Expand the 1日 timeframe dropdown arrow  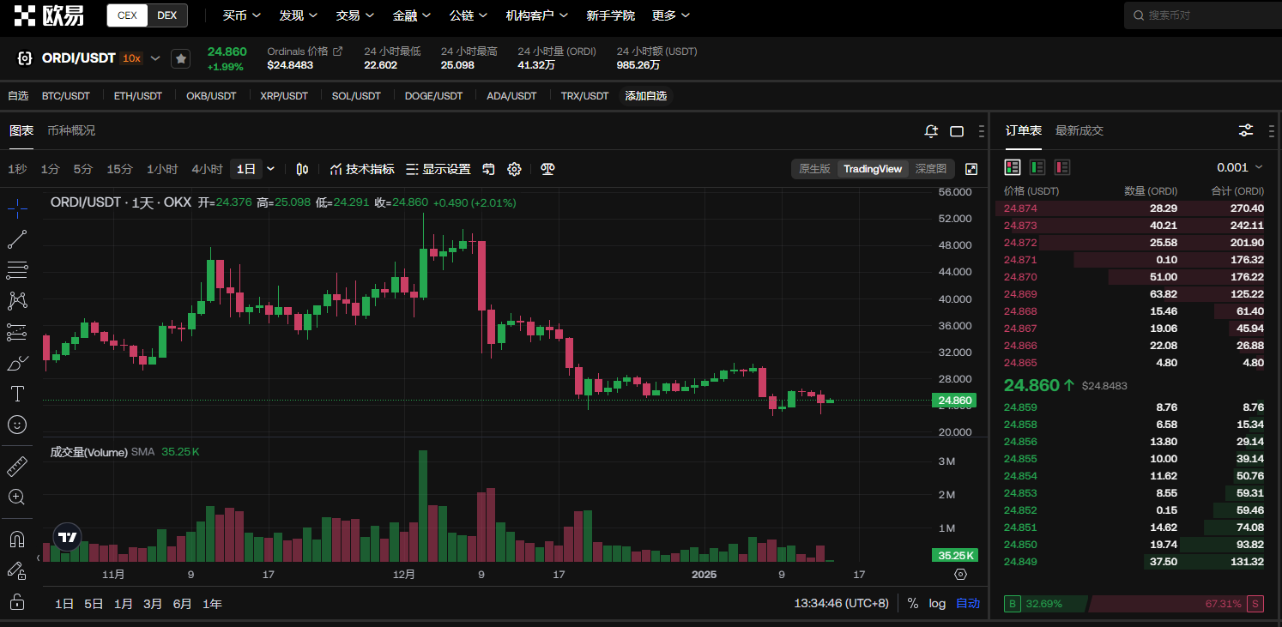271,169
